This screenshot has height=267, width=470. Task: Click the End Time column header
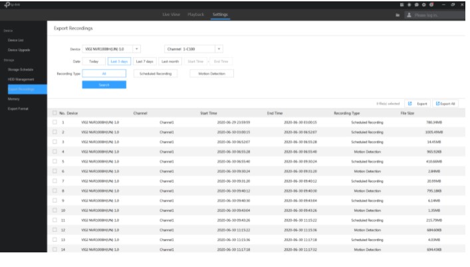[275, 113]
